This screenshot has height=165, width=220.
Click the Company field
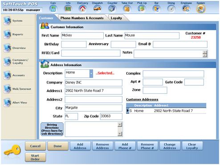tap(94, 83)
